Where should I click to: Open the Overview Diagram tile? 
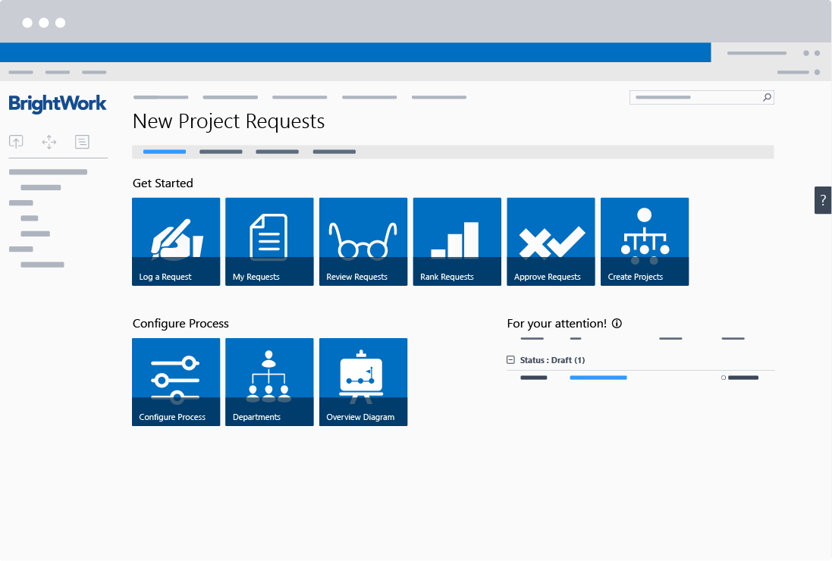[363, 381]
